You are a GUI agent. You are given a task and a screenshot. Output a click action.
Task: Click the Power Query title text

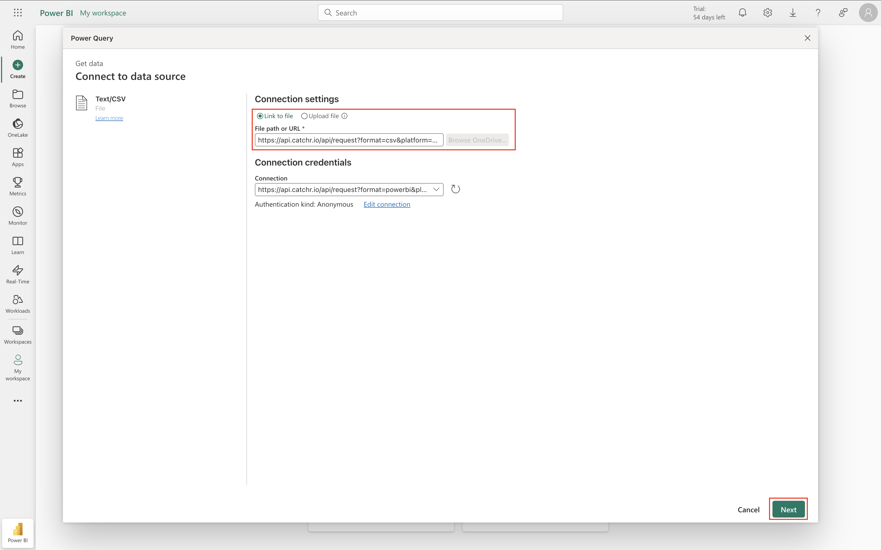92,38
